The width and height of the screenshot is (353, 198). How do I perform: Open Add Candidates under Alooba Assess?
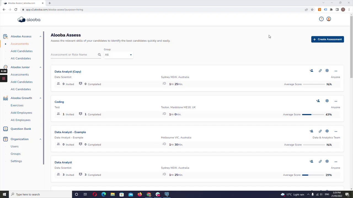pyautogui.click(x=22, y=51)
